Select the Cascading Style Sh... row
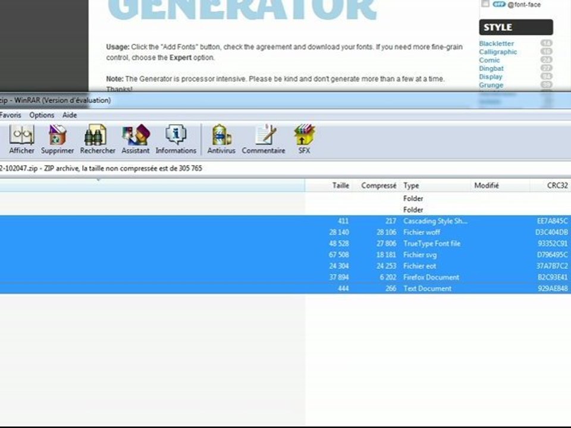Image resolution: width=571 pixels, height=428 pixels. tap(285, 221)
